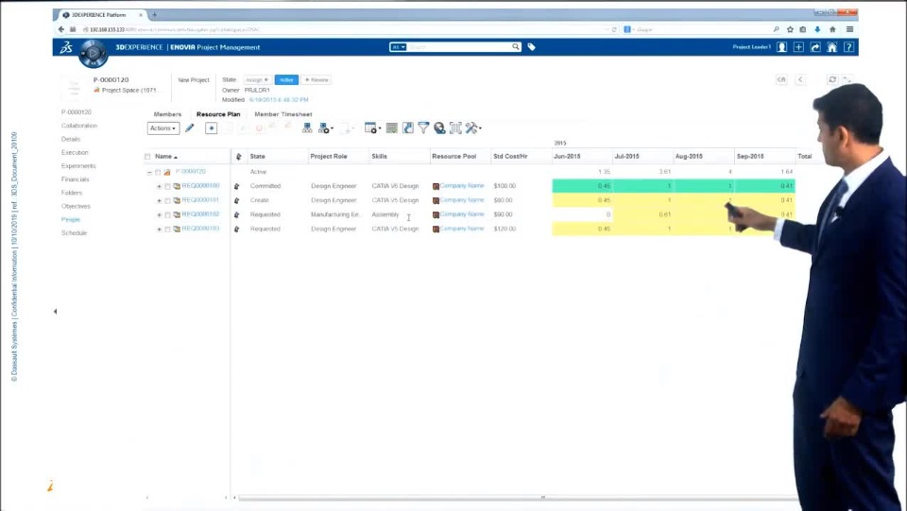This screenshot has width=907, height=511.
Task: Click the browser home icon in address bar row
Action: tap(832, 29)
